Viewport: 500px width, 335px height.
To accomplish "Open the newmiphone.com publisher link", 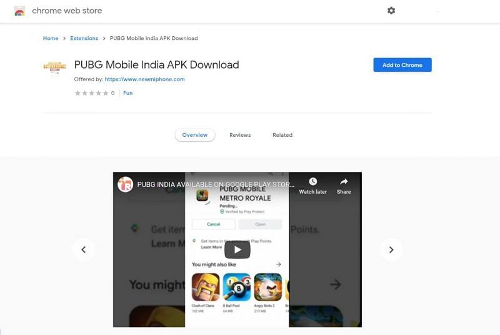I will coord(145,79).
